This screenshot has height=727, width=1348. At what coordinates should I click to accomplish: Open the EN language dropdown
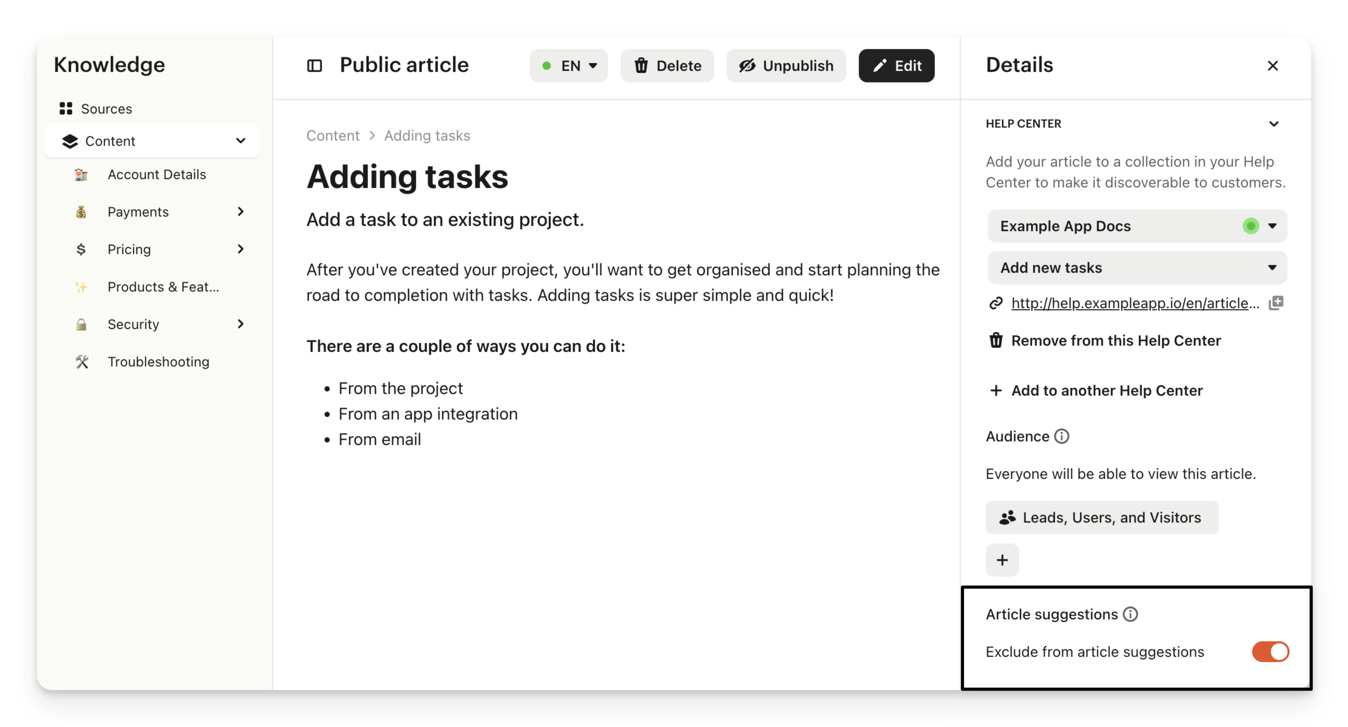[569, 66]
